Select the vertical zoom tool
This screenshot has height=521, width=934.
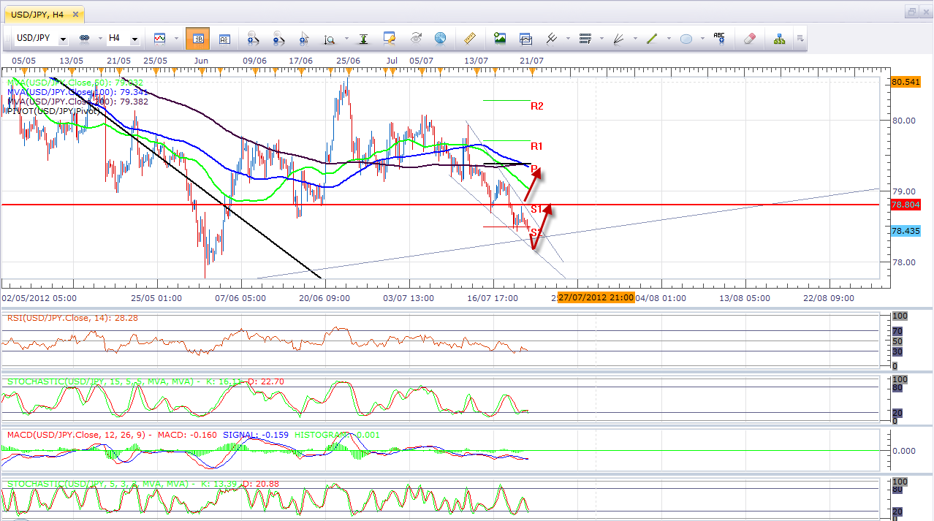(330, 38)
